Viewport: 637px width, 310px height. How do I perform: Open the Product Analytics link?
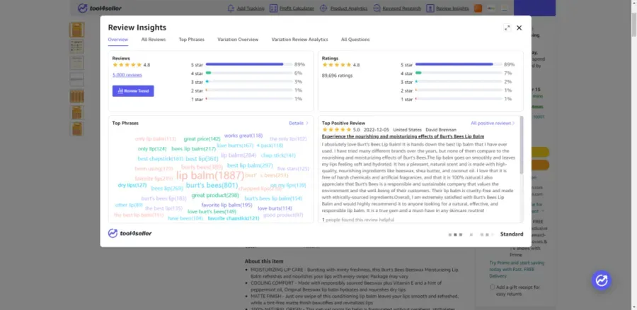coord(348,8)
